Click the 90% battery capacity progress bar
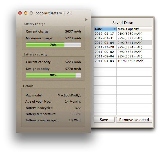 coord(53,75)
